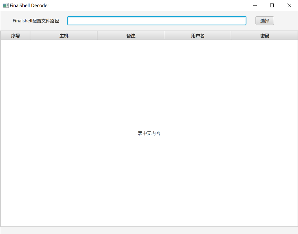Sort by the 用户名 column header
The image size is (298, 234).
click(x=198, y=35)
